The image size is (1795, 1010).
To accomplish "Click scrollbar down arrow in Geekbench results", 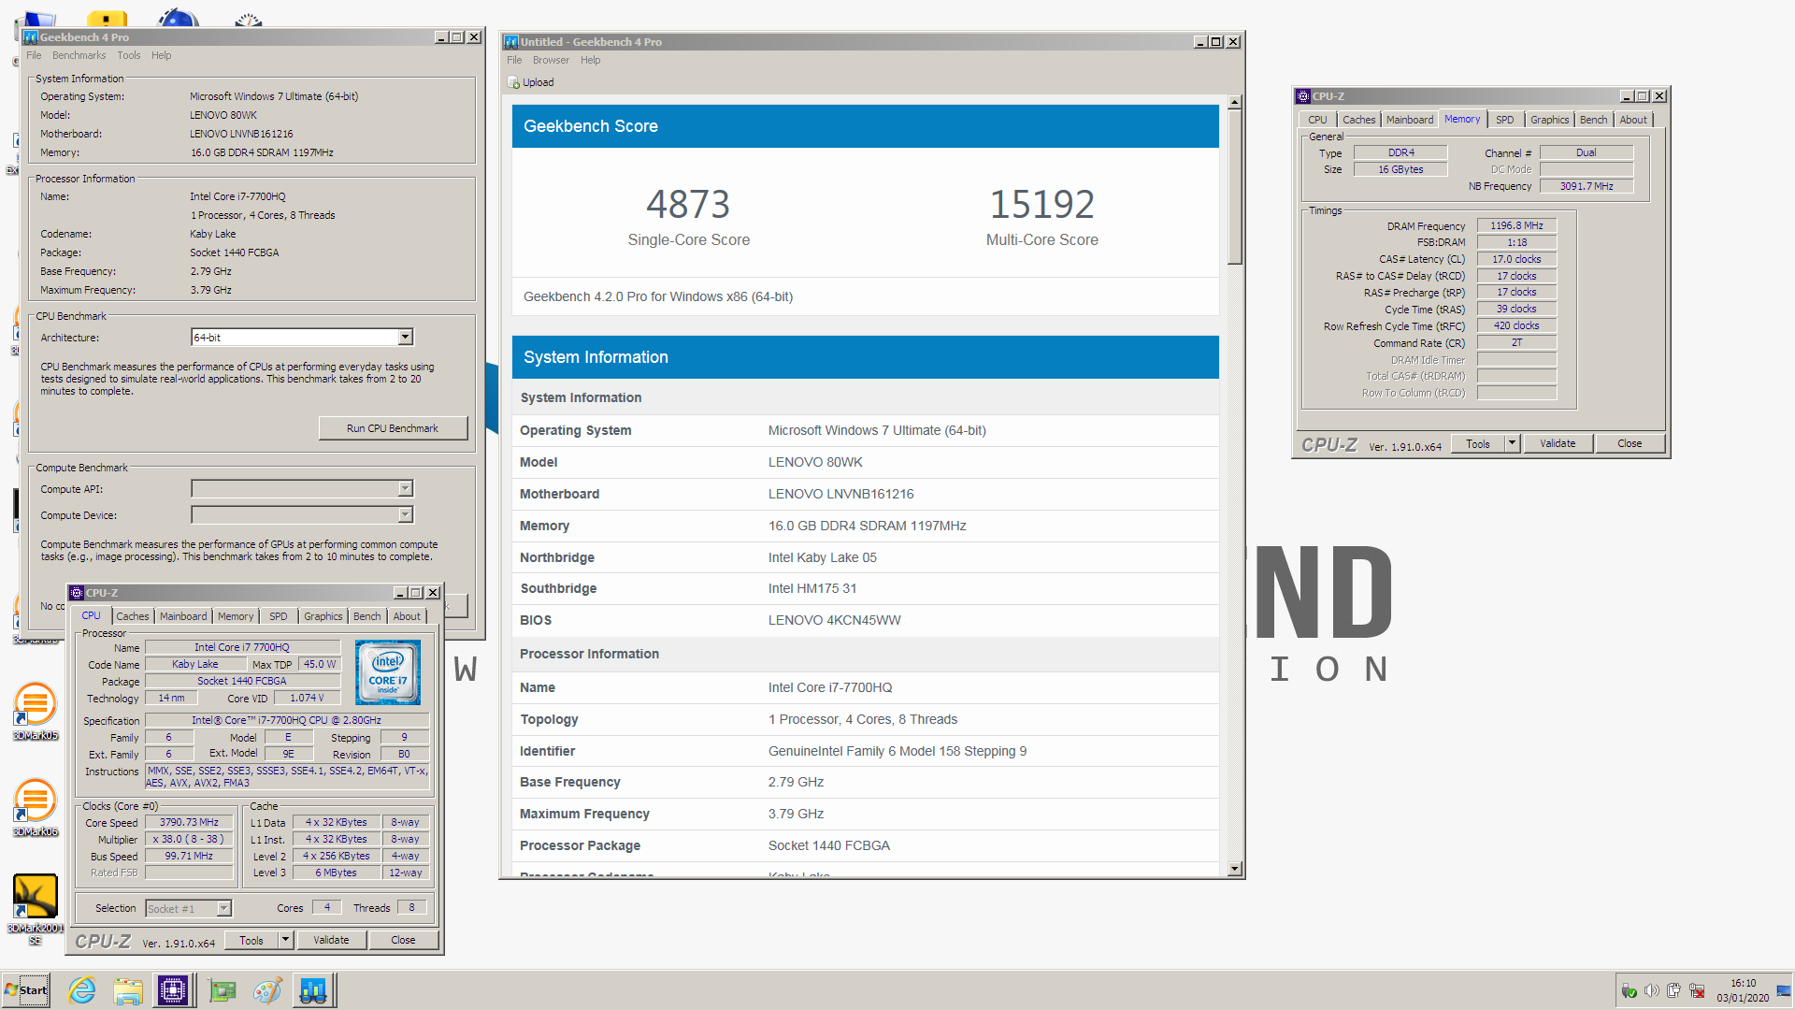I will coord(1235,869).
